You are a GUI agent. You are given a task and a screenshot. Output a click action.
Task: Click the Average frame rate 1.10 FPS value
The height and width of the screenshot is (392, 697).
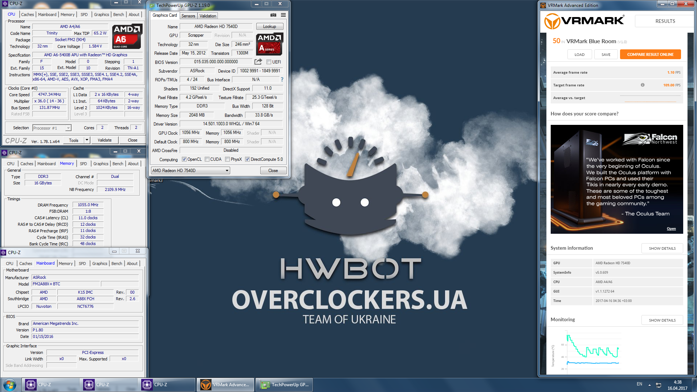[673, 73]
